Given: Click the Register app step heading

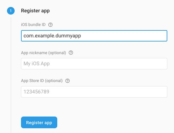Looking at the screenshot, I should coord(35,11).
